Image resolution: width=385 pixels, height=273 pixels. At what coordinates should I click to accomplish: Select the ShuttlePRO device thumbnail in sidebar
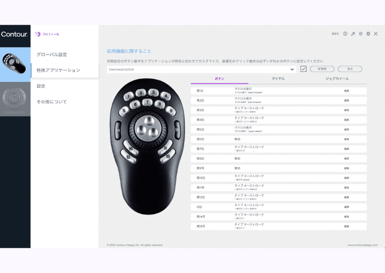click(15, 65)
